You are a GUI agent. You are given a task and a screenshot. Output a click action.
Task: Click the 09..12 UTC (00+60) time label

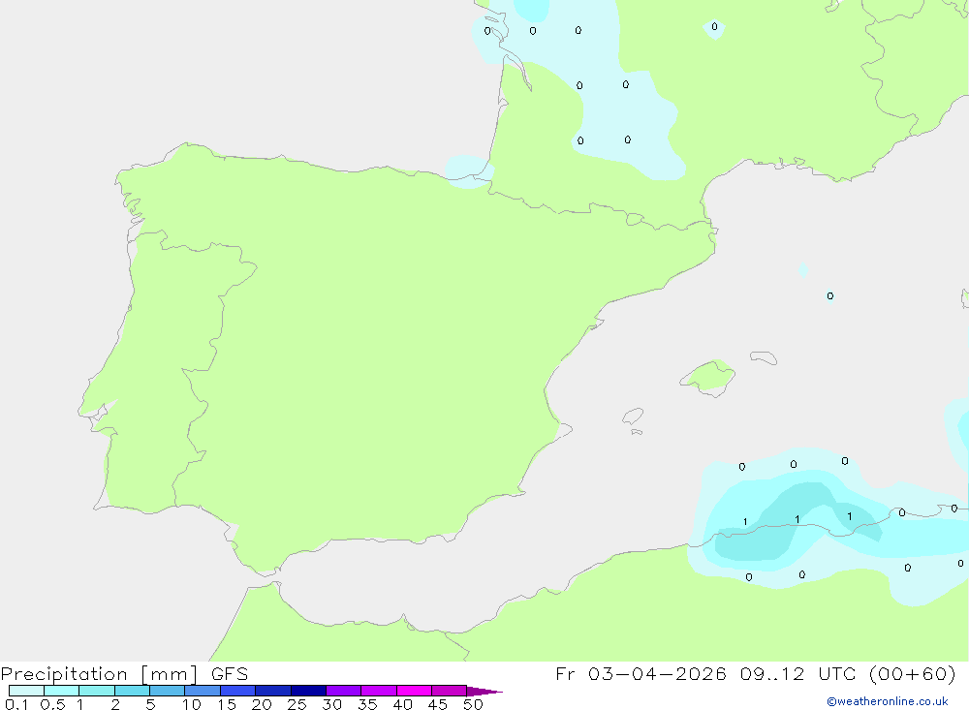[x=848, y=674]
